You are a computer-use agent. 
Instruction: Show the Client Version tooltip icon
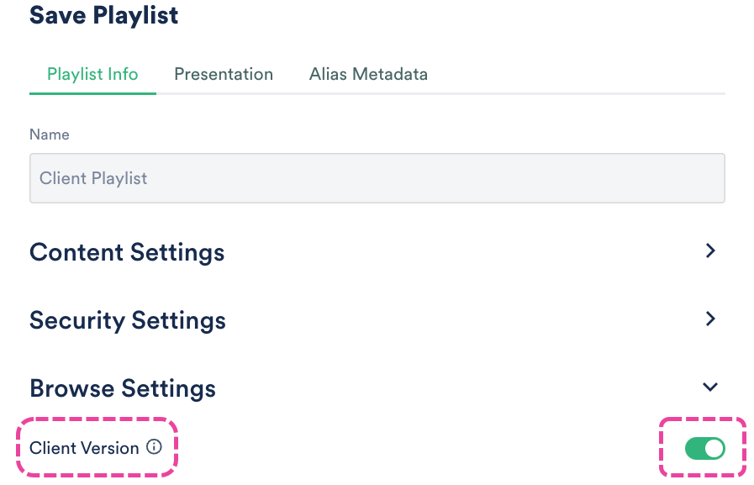(154, 448)
